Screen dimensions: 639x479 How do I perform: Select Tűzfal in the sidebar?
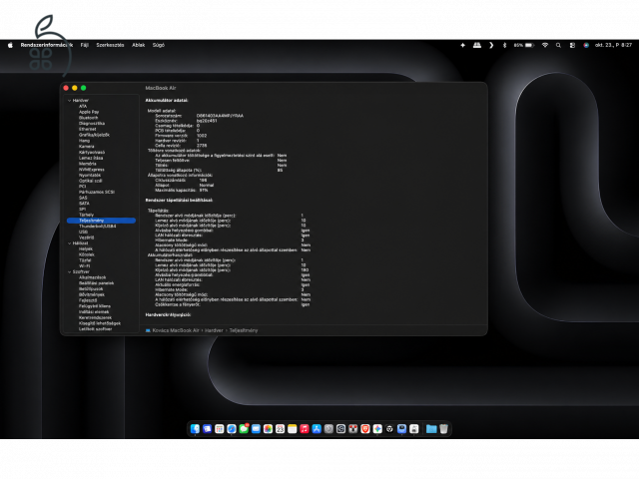point(85,260)
